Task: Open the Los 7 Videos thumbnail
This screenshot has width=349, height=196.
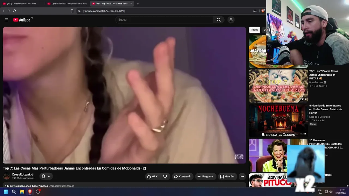Action: coord(258,51)
